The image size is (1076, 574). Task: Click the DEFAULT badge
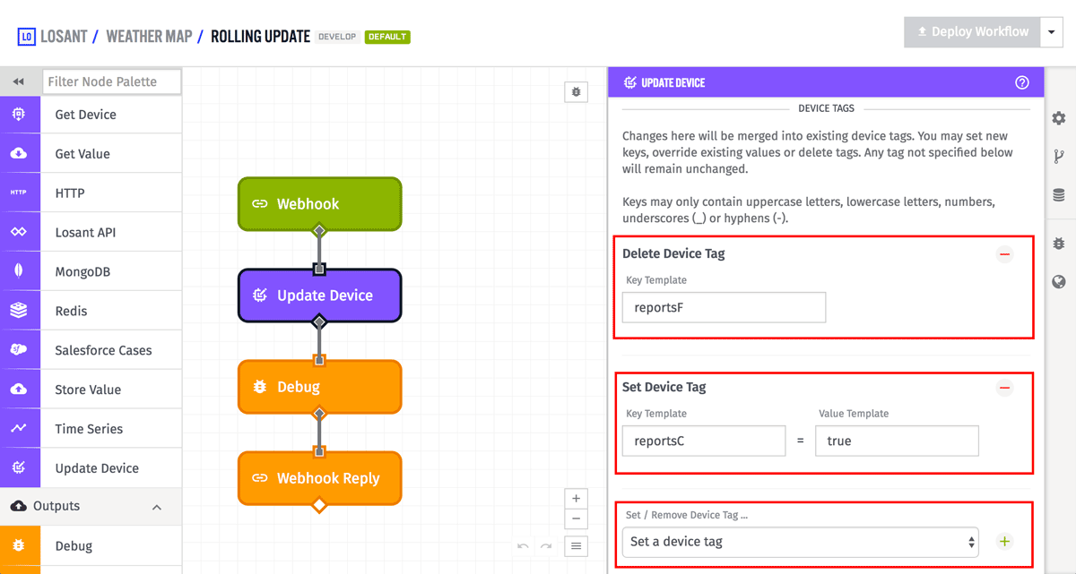click(387, 37)
